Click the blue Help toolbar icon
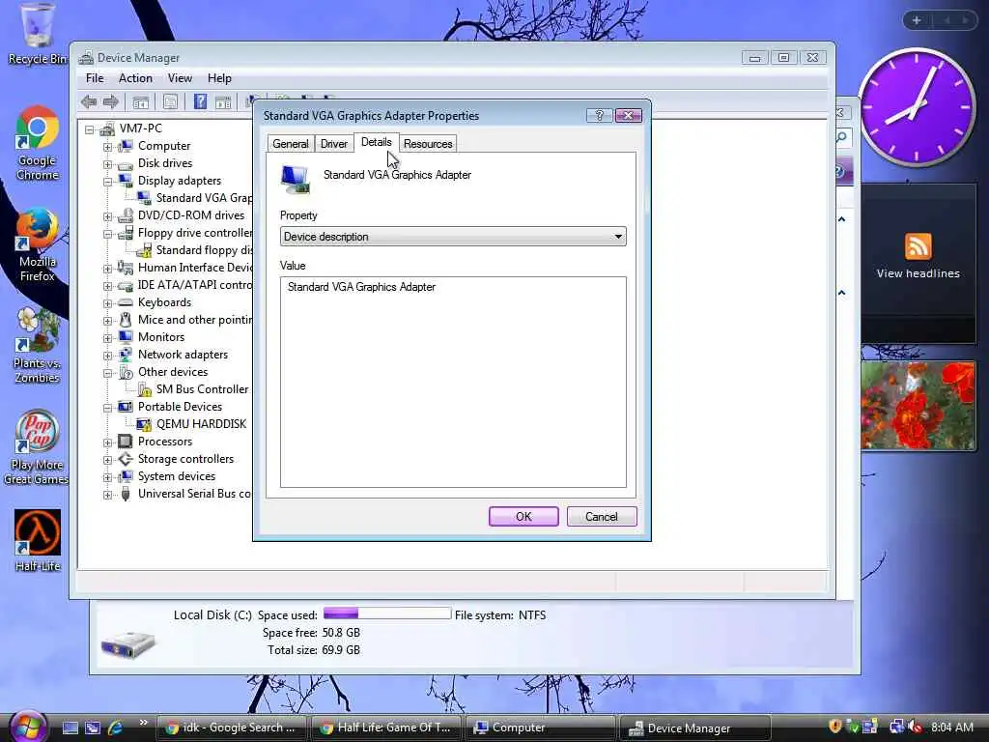 pos(200,101)
